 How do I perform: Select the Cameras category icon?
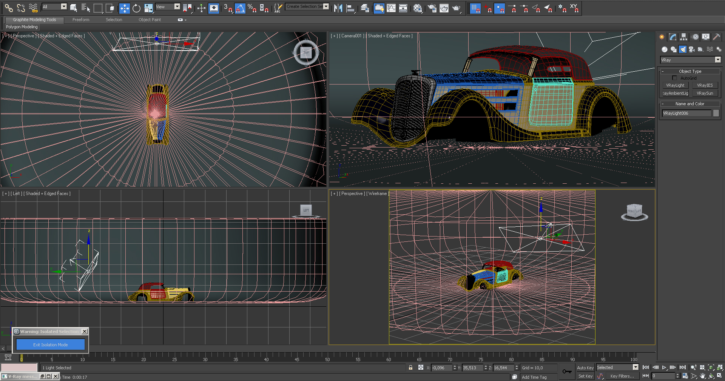[x=692, y=49]
